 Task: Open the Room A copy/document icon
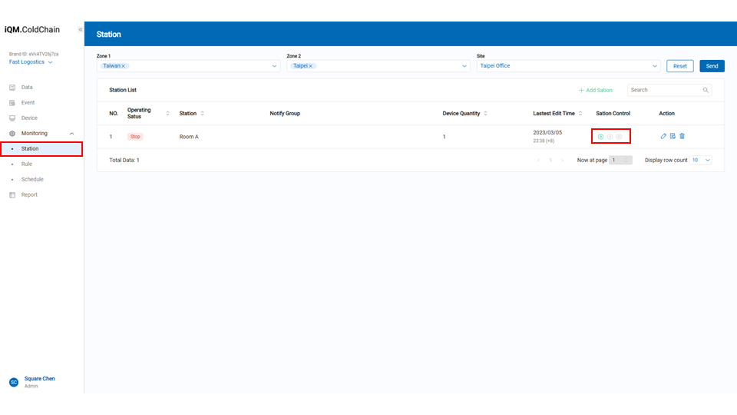tap(673, 136)
